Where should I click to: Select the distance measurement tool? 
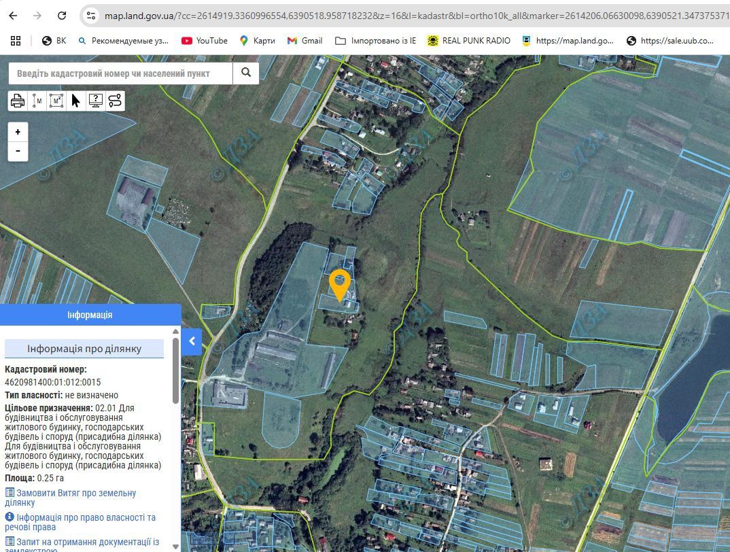(37, 101)
